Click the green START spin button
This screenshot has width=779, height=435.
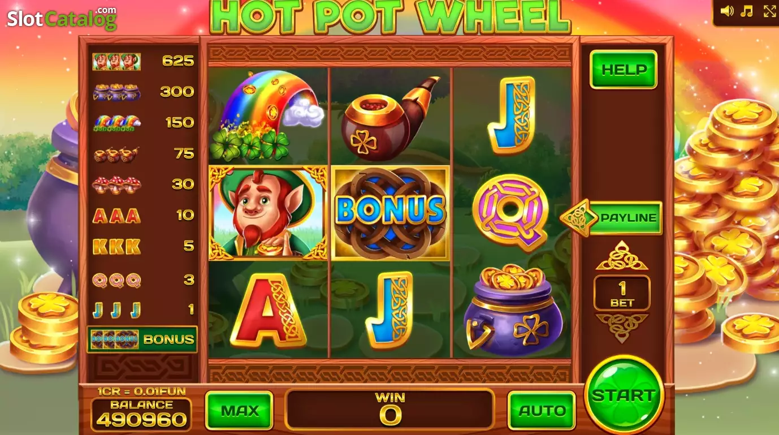(x=624, y=395)
